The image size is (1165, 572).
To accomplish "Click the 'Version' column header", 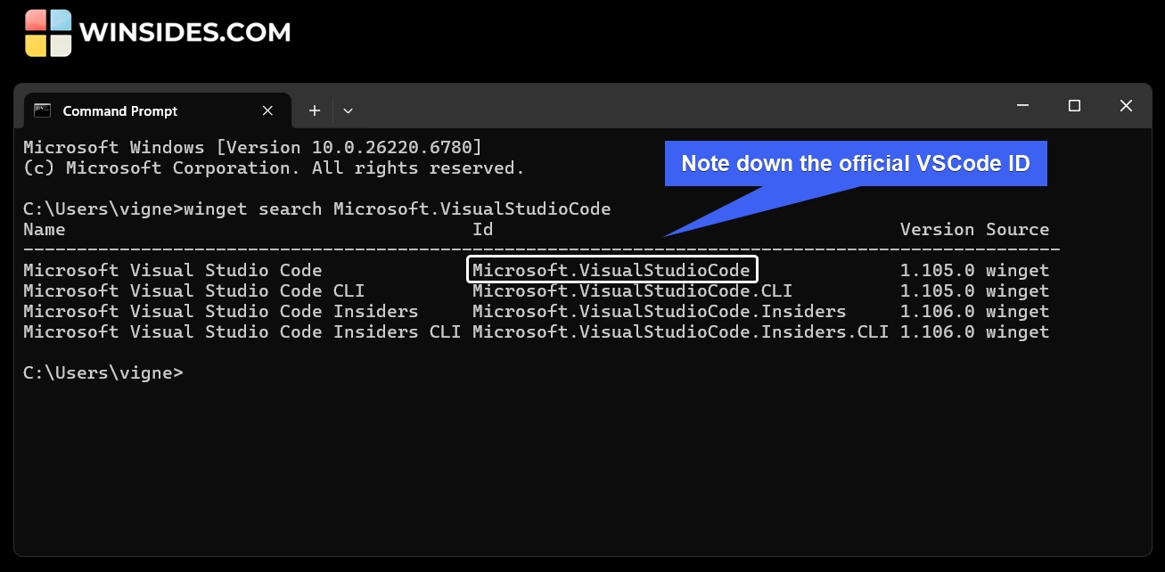I will [x=937, y=229].
